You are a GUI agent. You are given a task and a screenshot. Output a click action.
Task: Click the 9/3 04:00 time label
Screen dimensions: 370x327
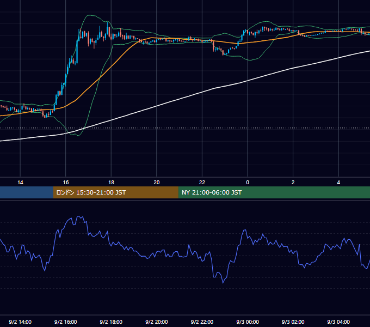pyautogui.click(x=338, y=322)
